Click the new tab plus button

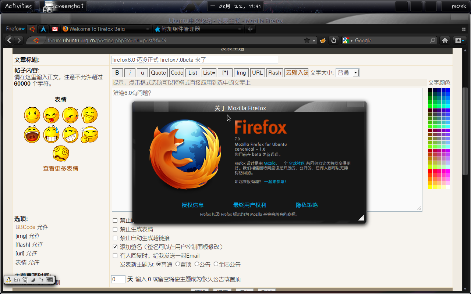[250, 29]
